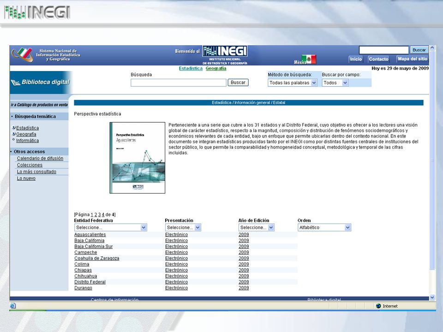Open the Chihuahua entry

point(86,276)
